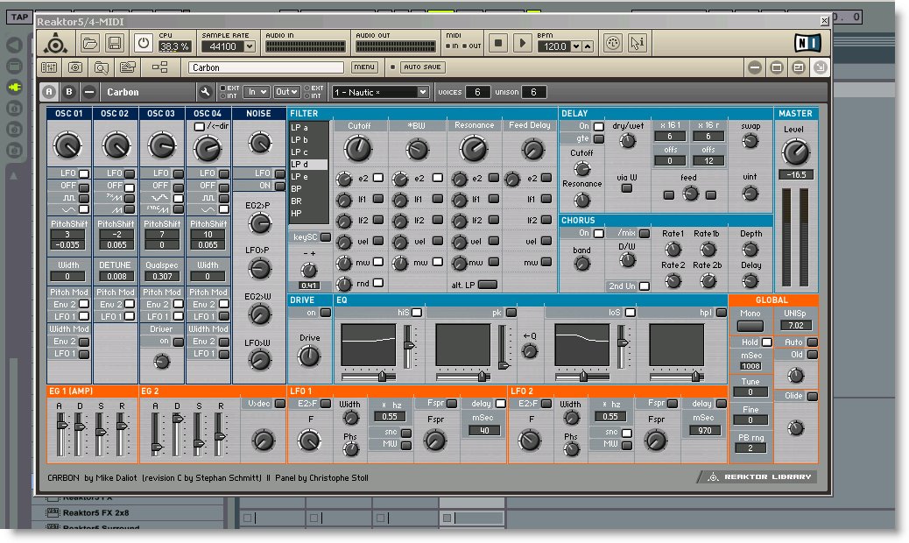Image resolution: width=909 pixels, height=543 pixels.
Task: Click the stop transport button
Action: [498, 43]
